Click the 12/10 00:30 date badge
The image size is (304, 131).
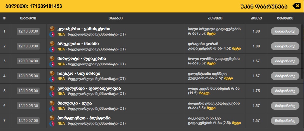(28, 31)
